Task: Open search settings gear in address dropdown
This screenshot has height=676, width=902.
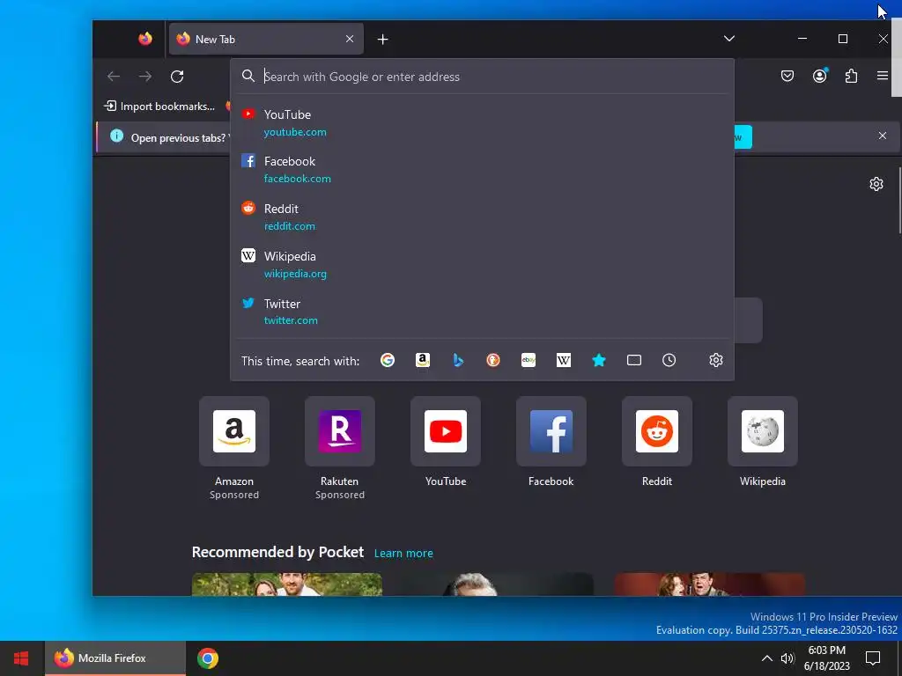Action: pyautogui.click(x=715, y=360)
